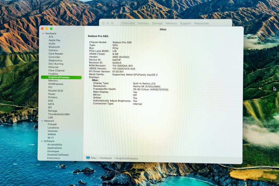The width and height of the screenshot is (279, 186).
Task: Select Locations under Network
Action: pos(53,128)
